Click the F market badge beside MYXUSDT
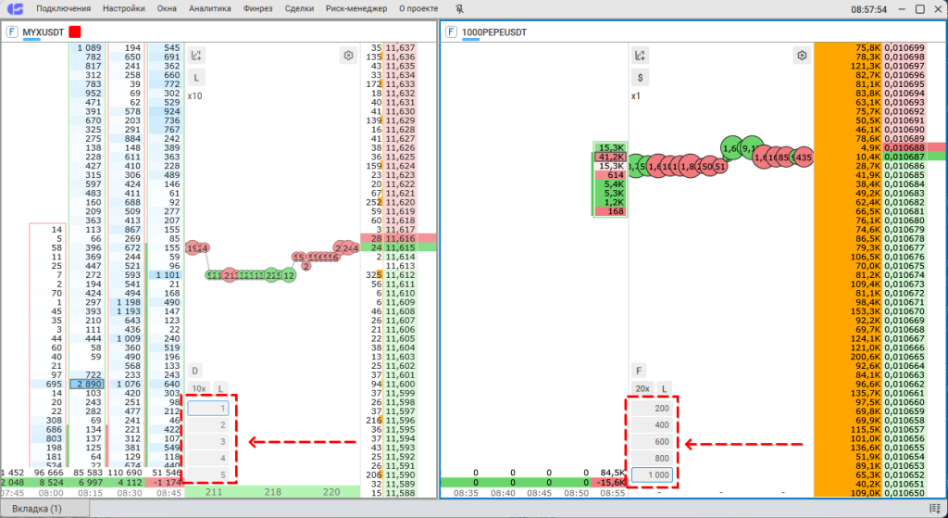Image resolution: width=948 pixels, height=518 pixels. click(x=12, y=32)
